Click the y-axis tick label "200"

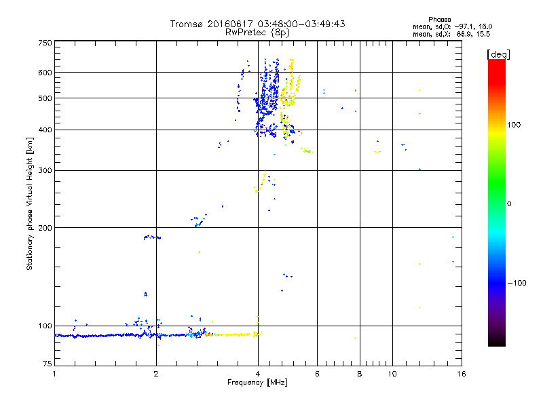(x=45, y=228)
